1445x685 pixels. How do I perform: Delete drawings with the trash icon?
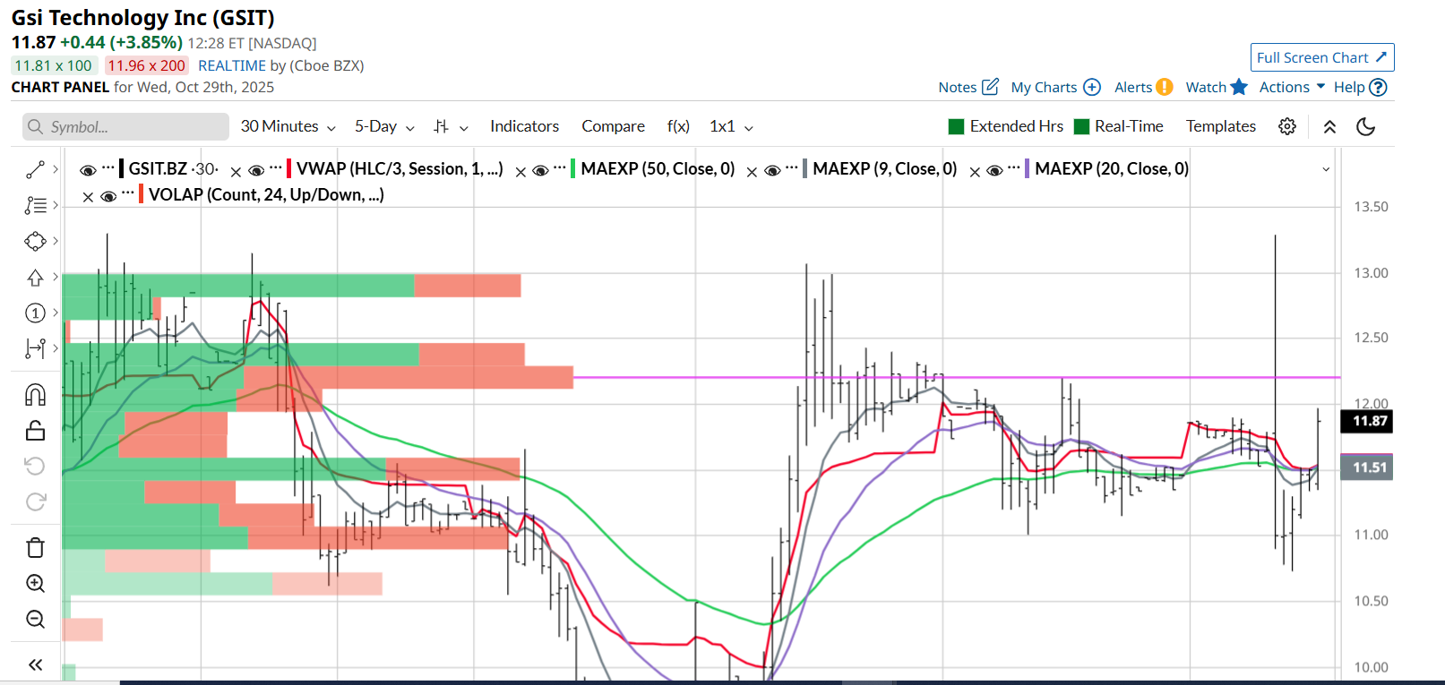coord(35,547)
